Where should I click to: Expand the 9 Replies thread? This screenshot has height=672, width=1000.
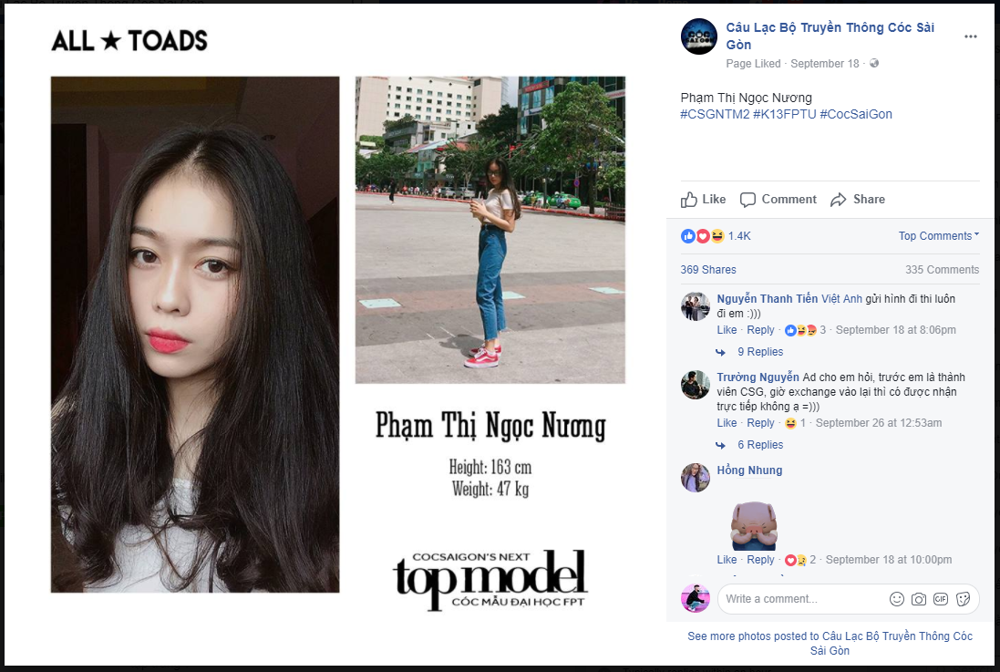[x=760, y=352]
